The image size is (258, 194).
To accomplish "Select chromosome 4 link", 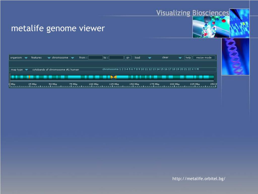I will 127,69.
